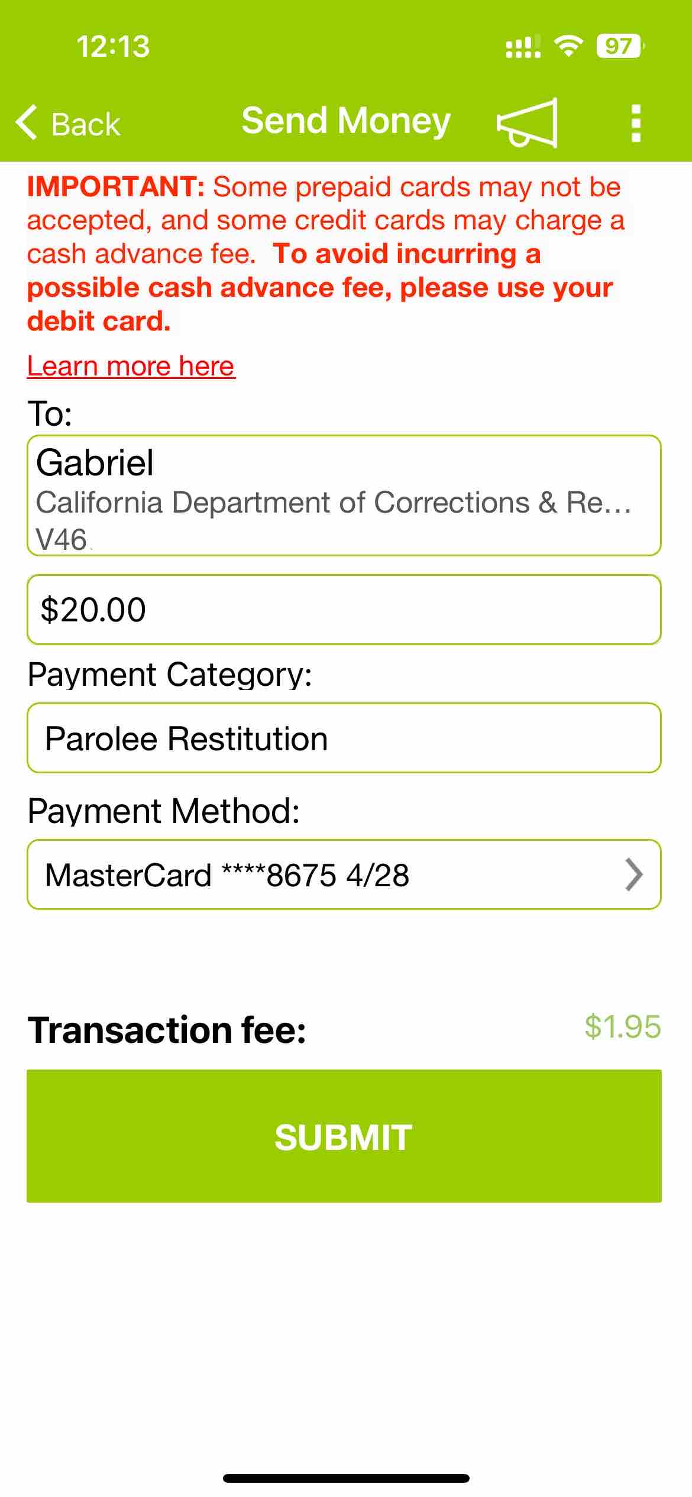Open the three-dot overflow menu

[x=636, y=124]
